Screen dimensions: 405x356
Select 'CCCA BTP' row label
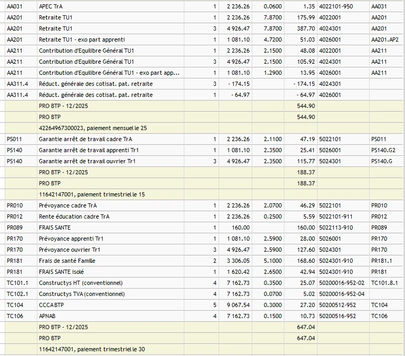[x=51, y=305]
